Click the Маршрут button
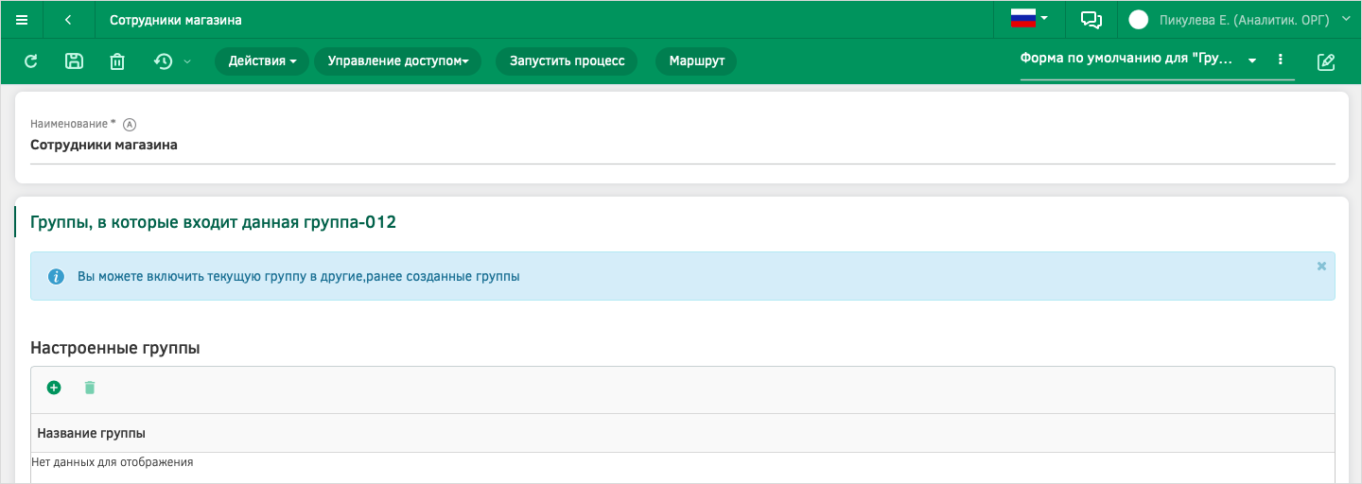The width and height of the screenshot is (1362, 484). [696, 61]
